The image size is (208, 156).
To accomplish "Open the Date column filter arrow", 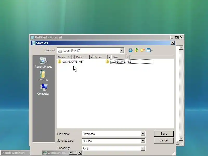I will coord(91,57).
